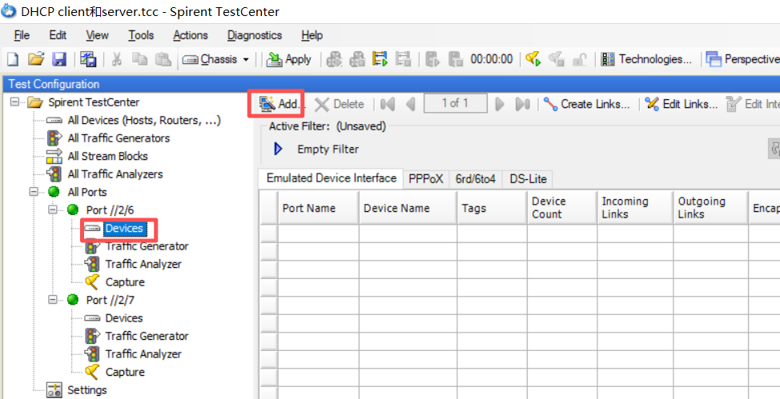The image size is (780, 399).
Task: Click the Paste clipboard icon
Action: (x=163, y=60)
